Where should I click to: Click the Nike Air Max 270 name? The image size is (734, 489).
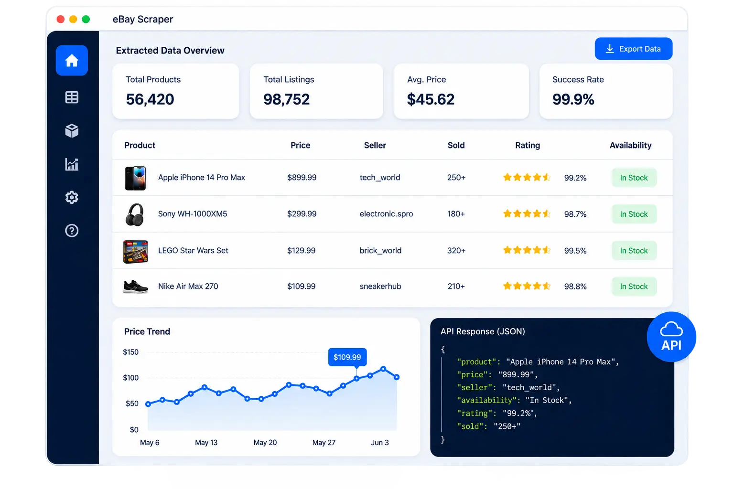[188, 287]
